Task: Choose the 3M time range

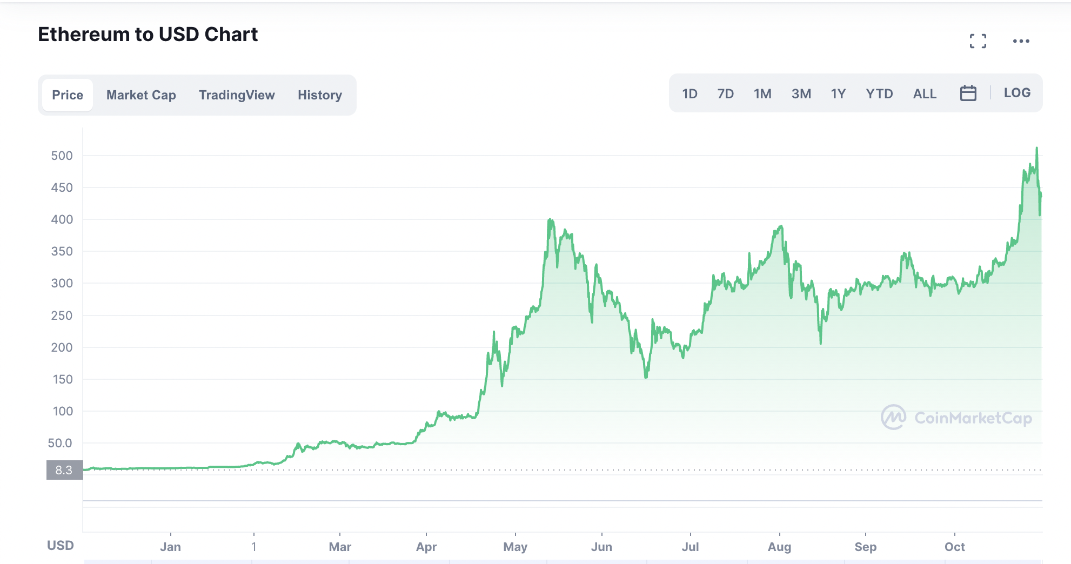Action: [801, 94]
